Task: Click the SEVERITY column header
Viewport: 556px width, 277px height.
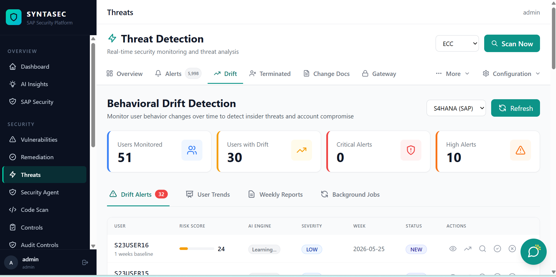Action: pyautogui.click(x=312, y=226)
